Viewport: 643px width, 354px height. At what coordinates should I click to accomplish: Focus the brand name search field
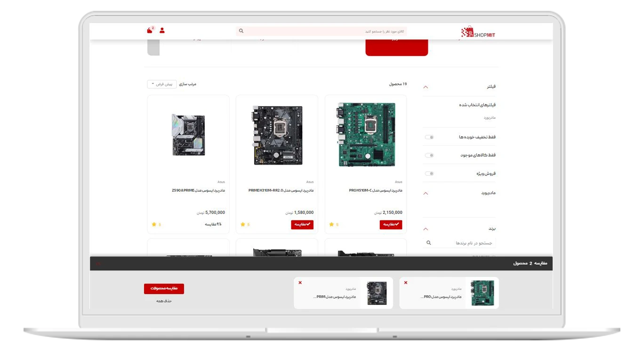[x=459, y=243]
